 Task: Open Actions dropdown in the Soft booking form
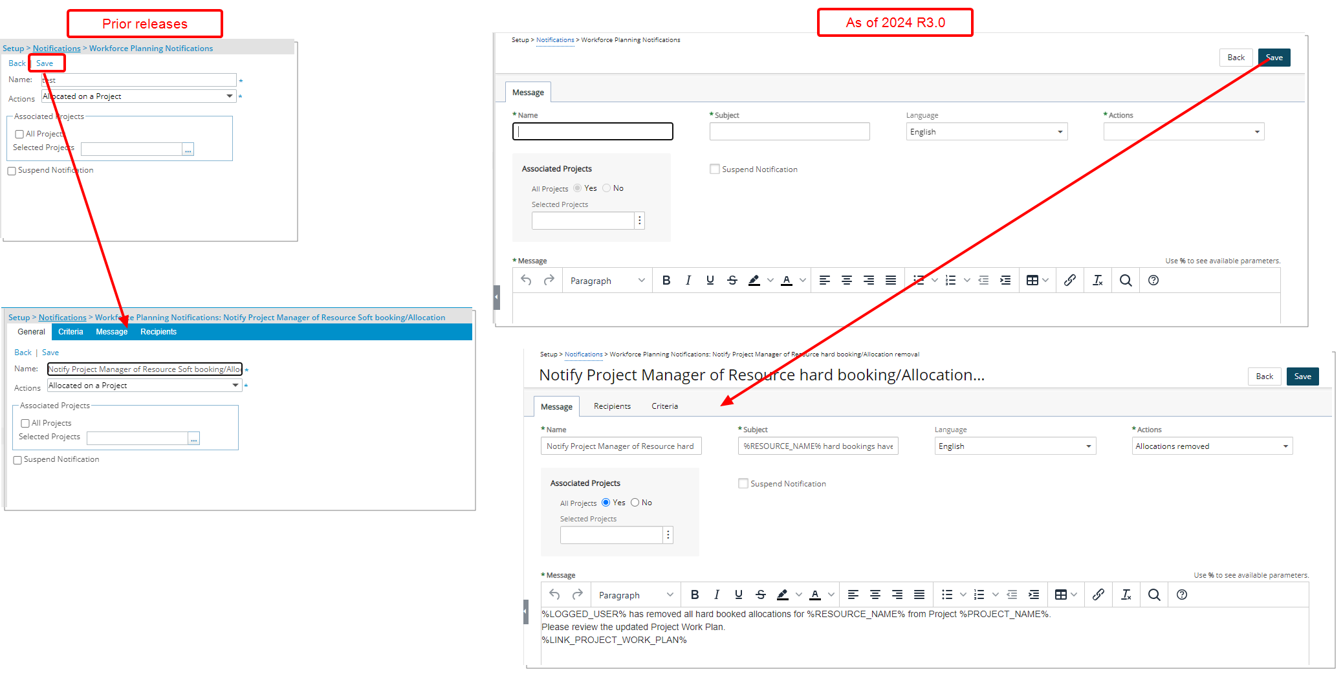coord(144,386)
